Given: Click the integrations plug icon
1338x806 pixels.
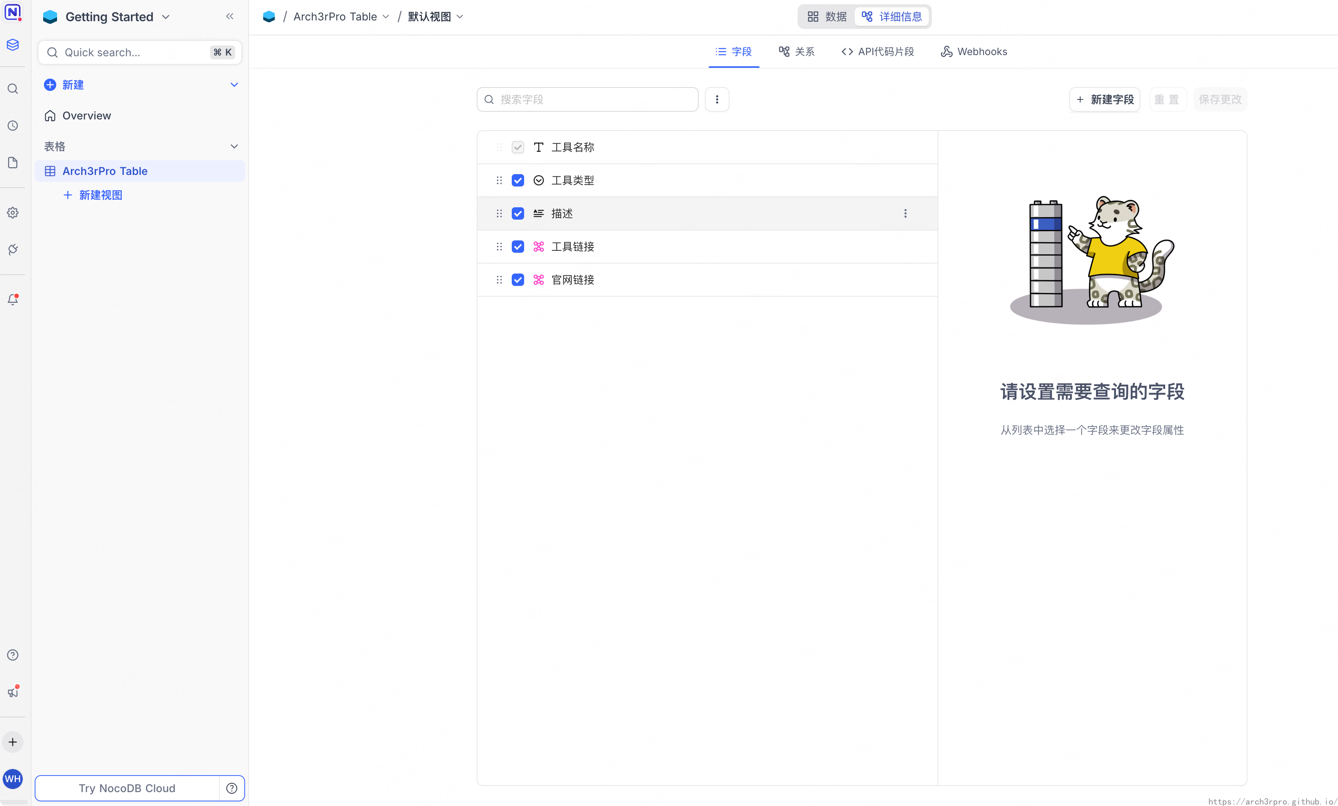Looking at the screenshot, I should coord(13,250).
